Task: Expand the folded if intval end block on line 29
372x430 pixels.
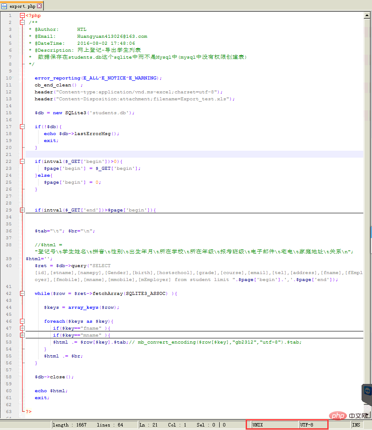Action: point(23,210)
